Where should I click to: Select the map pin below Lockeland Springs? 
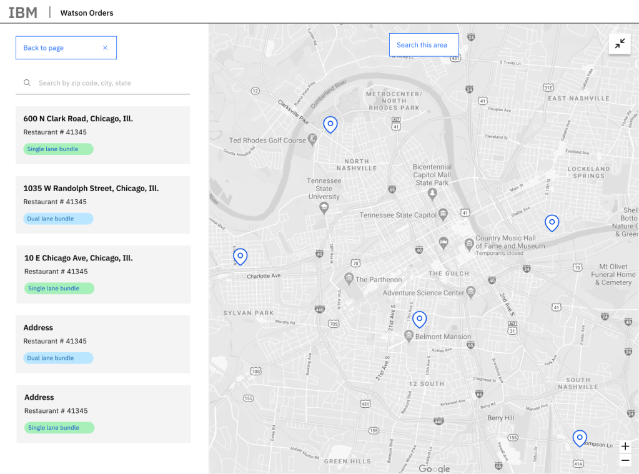pos(552,222)
